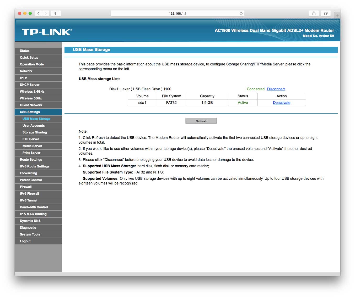Click the USB Mass Storage page title

click(92, 50)
